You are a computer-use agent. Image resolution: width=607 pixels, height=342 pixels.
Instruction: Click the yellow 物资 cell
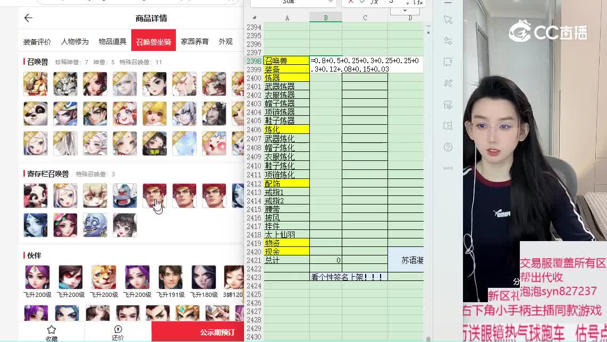coord(286,243)
